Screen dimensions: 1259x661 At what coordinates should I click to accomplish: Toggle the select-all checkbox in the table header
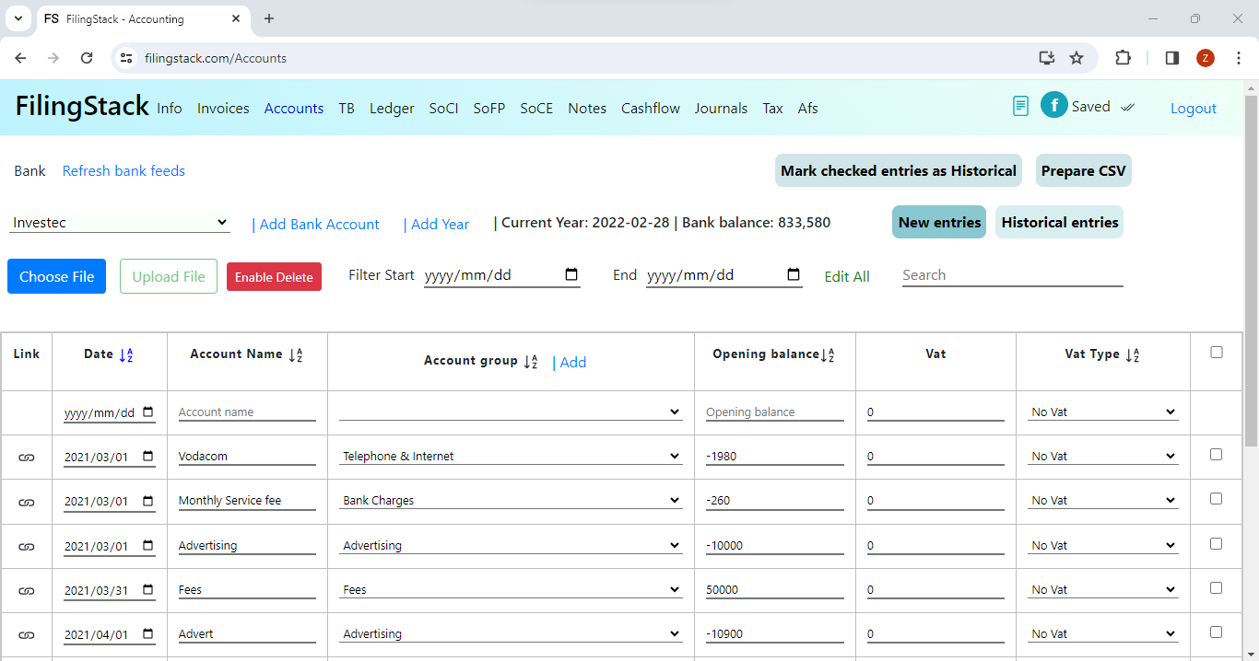pos(1216,351)
